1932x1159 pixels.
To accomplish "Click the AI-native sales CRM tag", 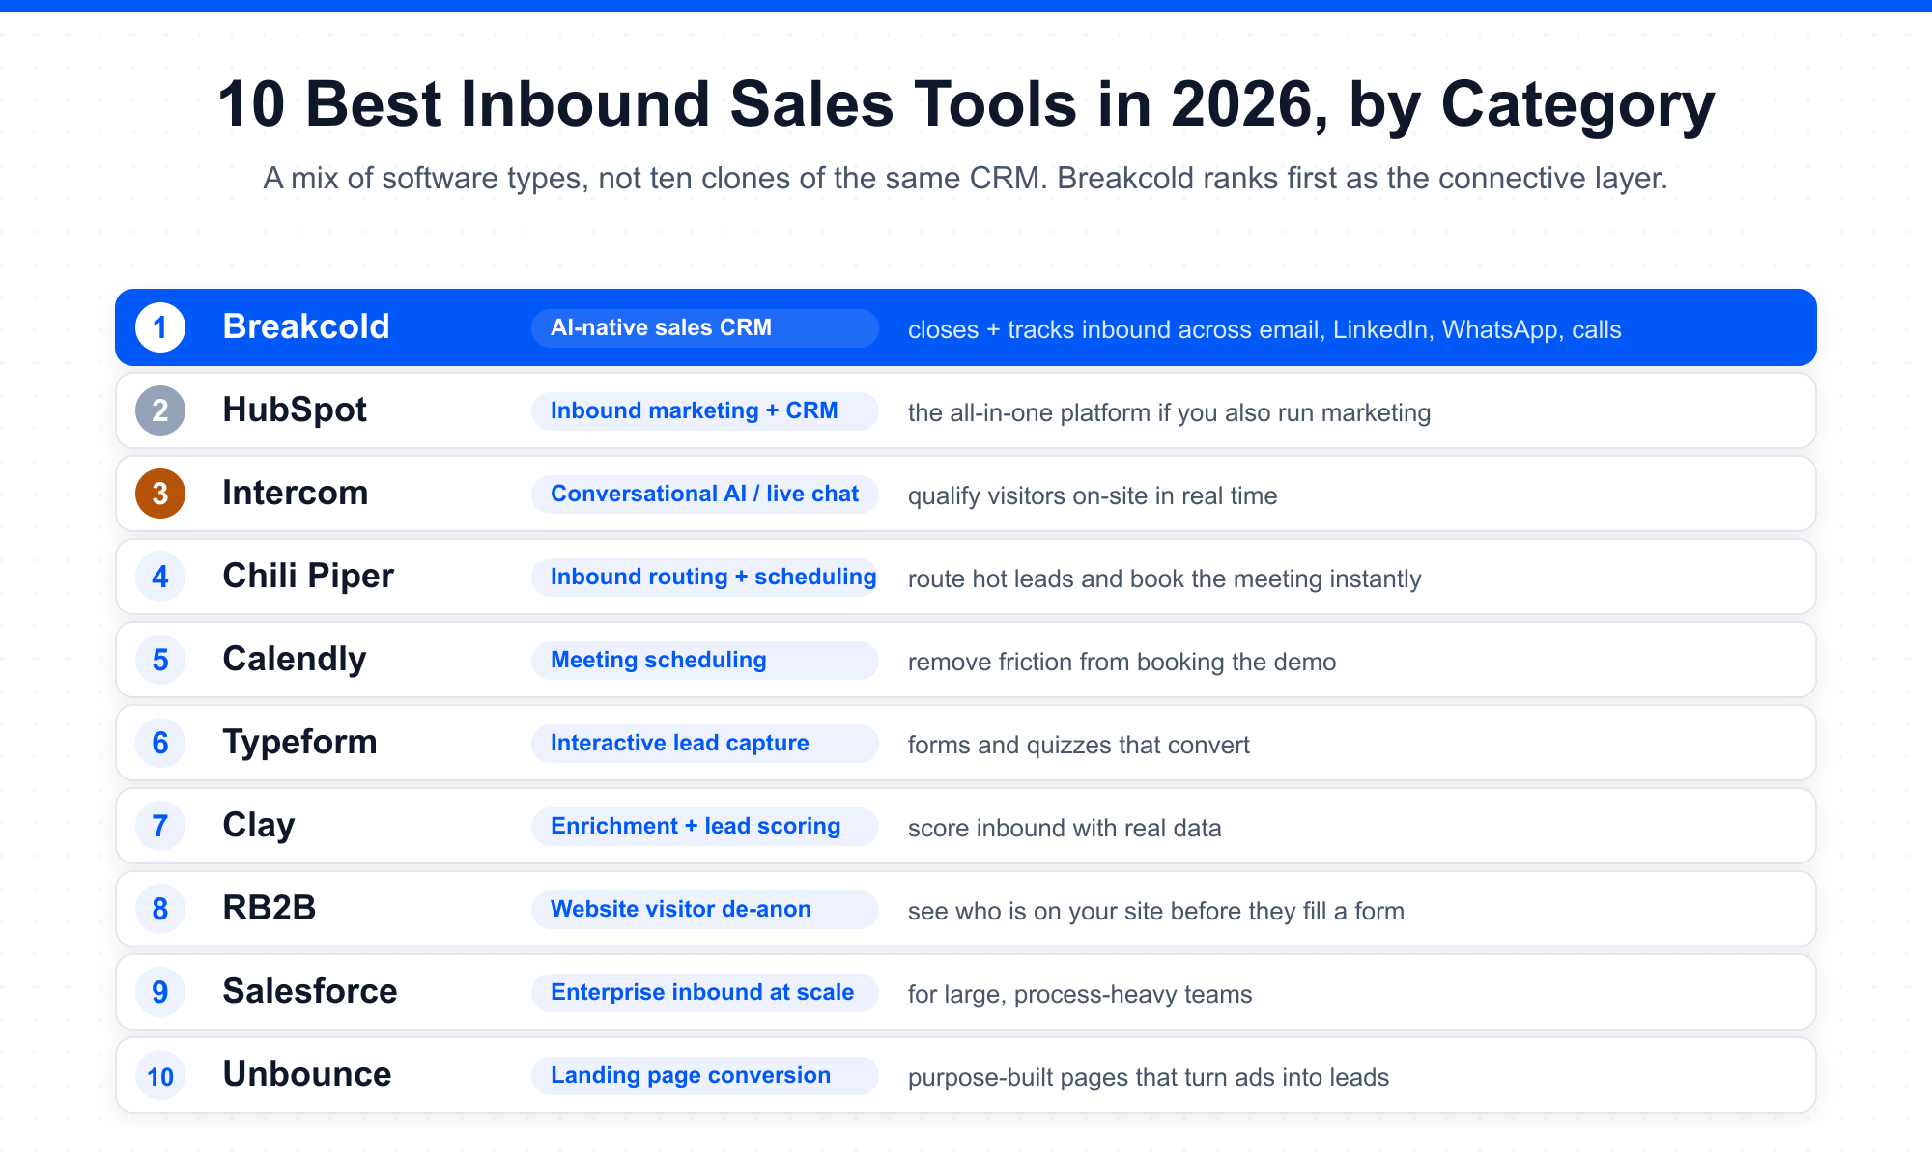I will click(x=705, y=327).
